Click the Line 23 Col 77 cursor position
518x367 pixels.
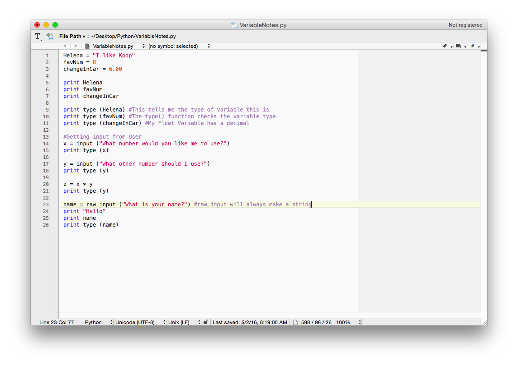click(x=57, y=322)
